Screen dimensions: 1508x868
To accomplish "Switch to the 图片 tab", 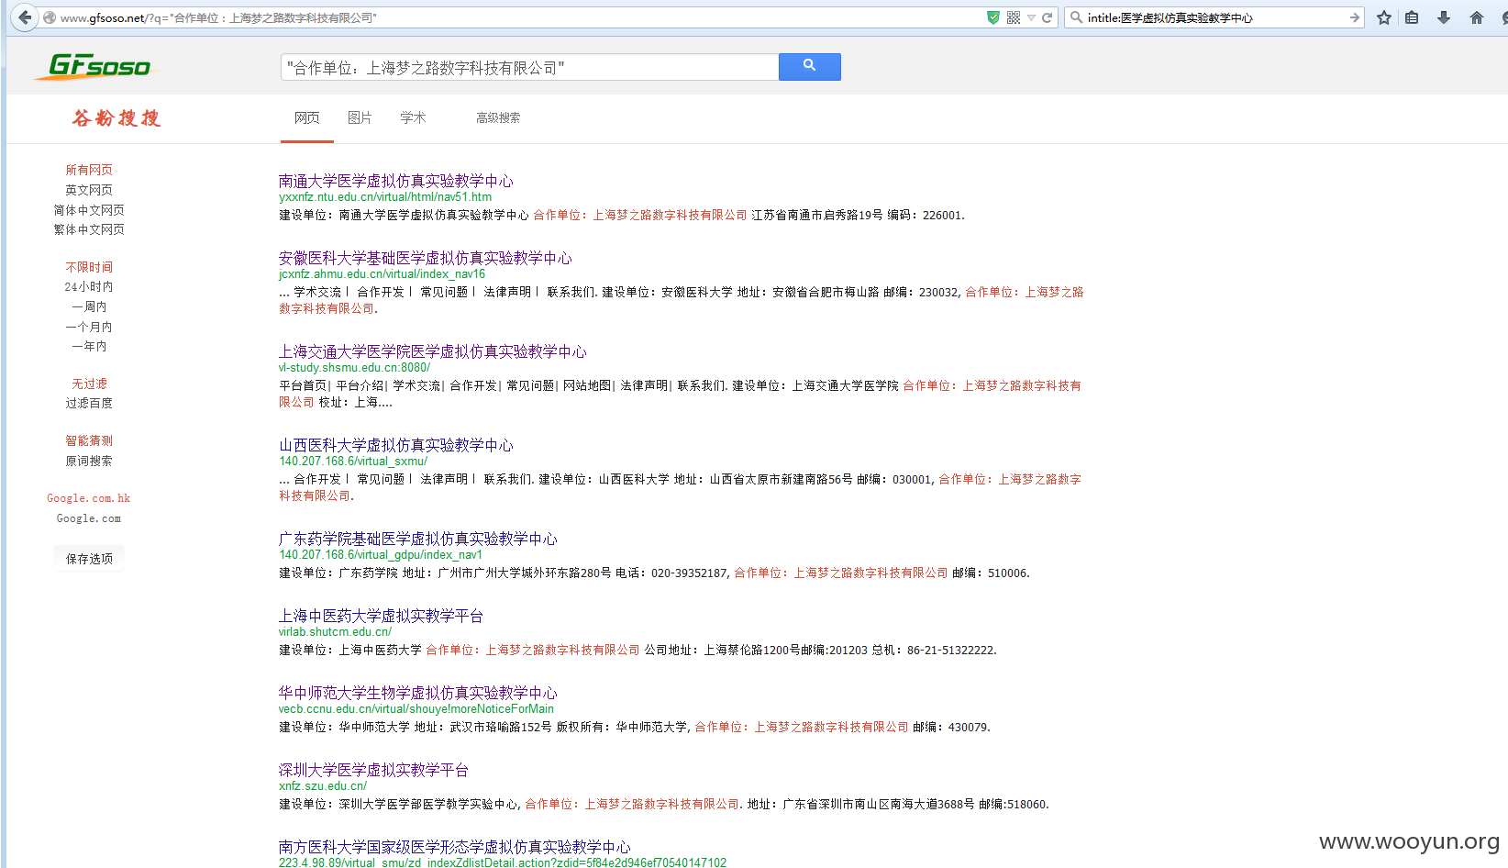I will click(x=360, y=117).
